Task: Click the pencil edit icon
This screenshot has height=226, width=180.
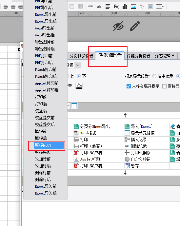Action: (x=135, y=26)
